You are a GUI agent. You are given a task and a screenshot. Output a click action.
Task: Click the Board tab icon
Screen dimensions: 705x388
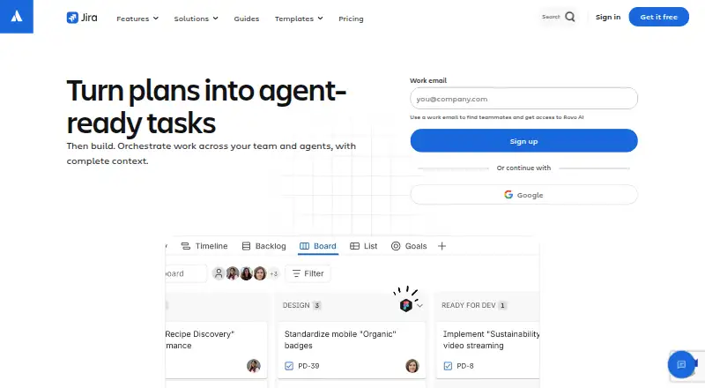tap(304, 246)
